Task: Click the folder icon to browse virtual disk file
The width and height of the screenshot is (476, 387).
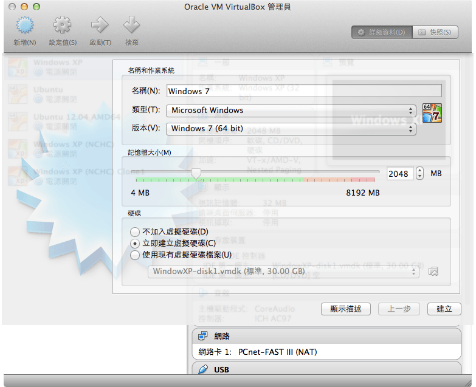Action: pos(433,272)
